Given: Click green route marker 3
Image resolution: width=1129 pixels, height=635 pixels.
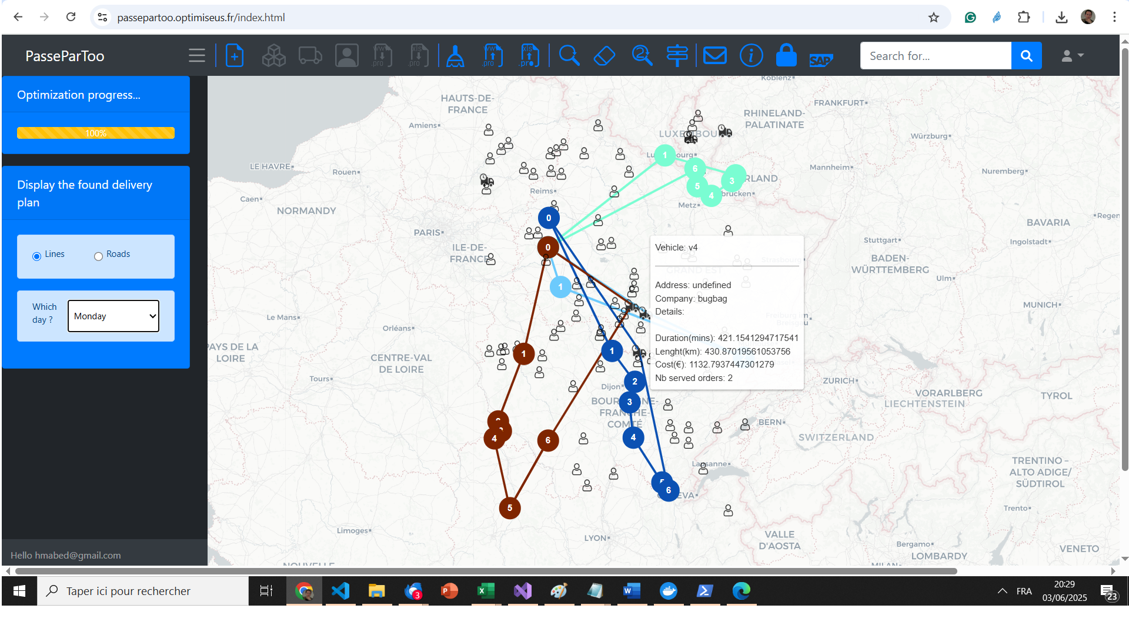Looking at the screenshot, I should click(x=732, y=181).
